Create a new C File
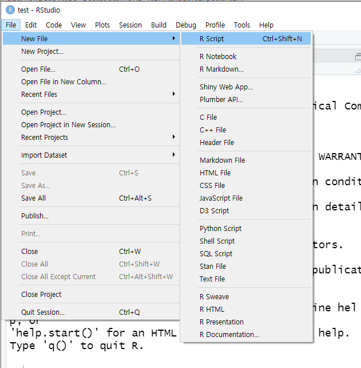This screenshot has height=368, width=361. click(246, 117)
